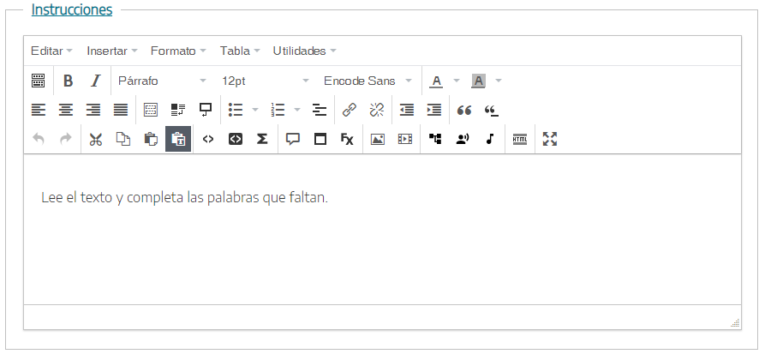Align text to the left
This screenshot has width=765, height=354.
[38, 110]
